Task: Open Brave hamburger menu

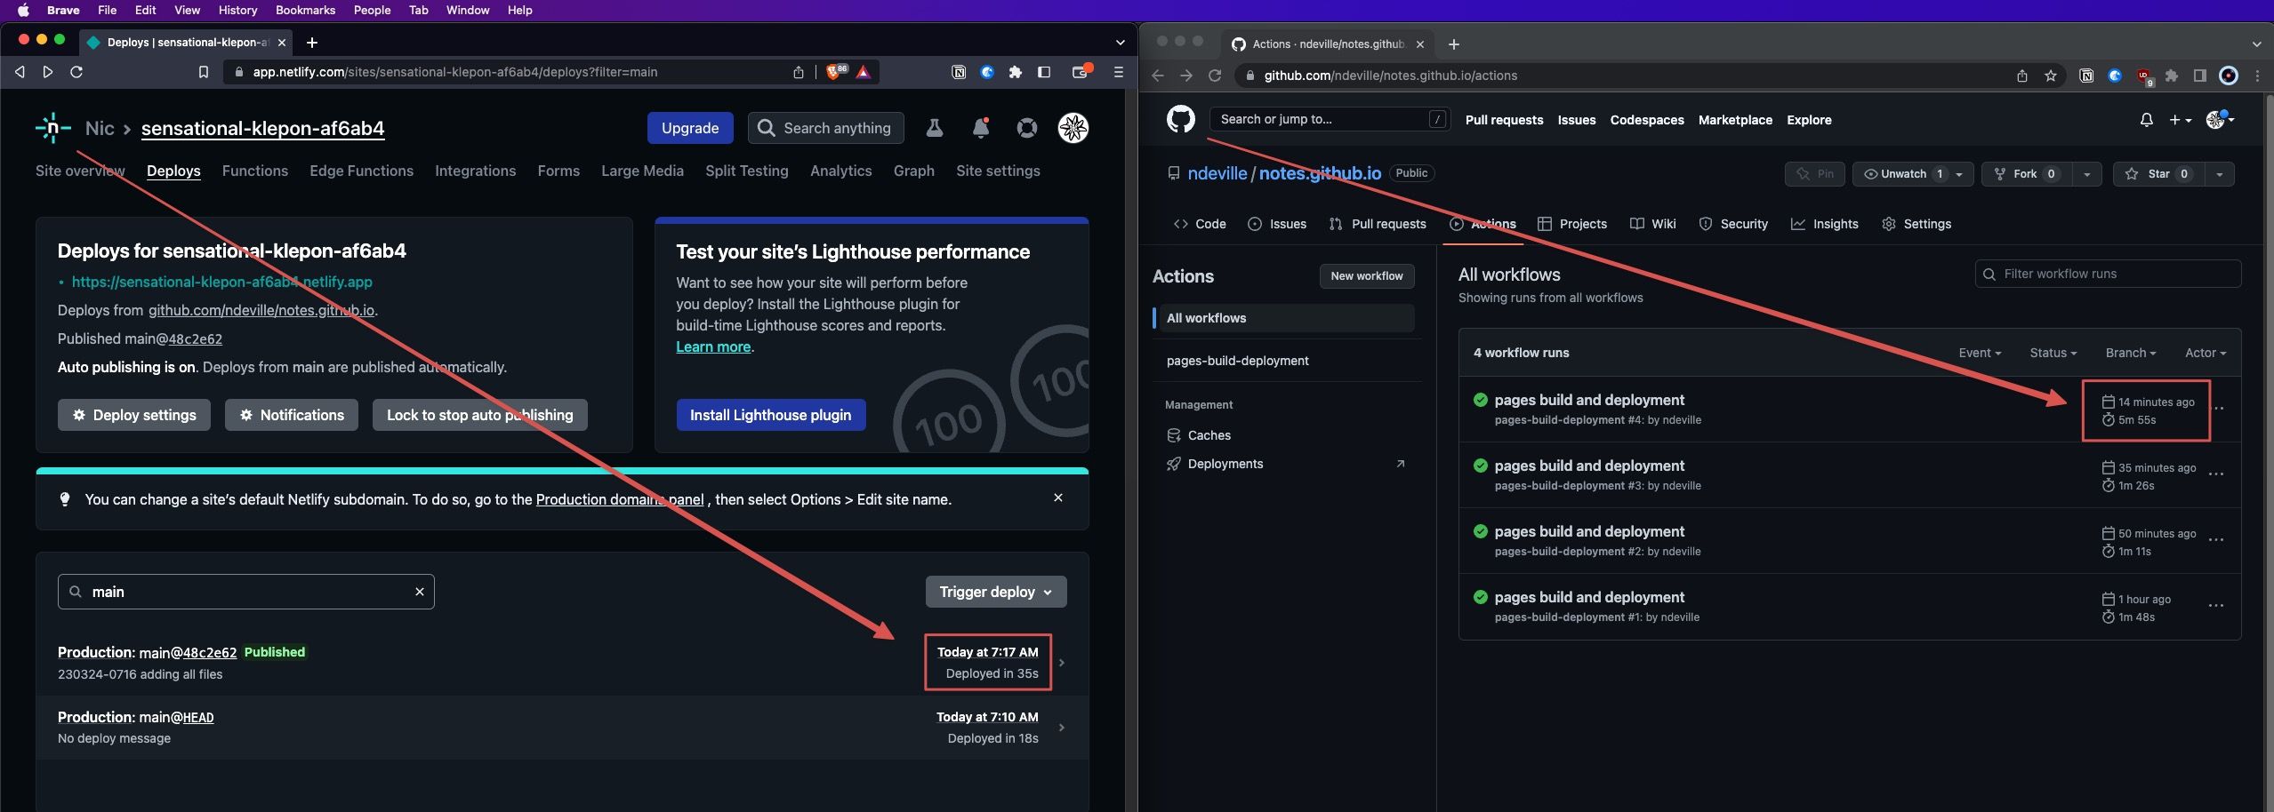Action: 1119,72
